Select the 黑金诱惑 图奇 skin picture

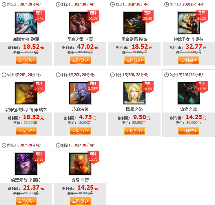tap(134, 23)
